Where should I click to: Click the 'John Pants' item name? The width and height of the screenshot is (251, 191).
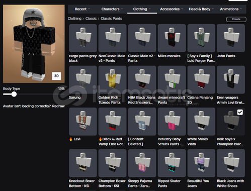pos(226,56)
